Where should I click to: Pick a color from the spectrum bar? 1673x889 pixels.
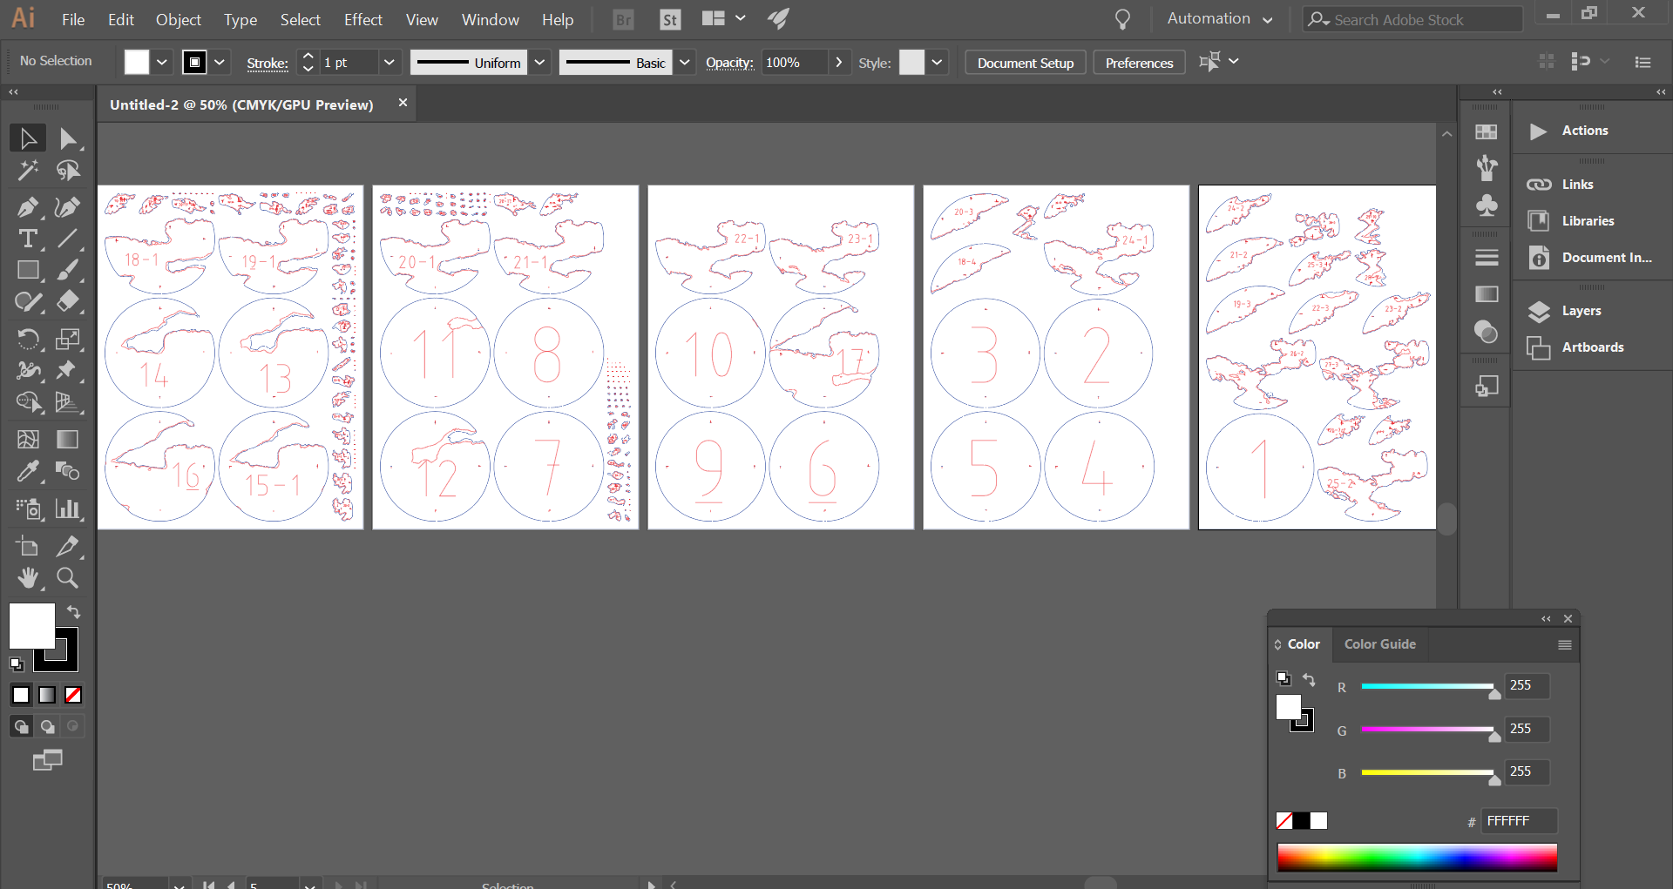pyautogui.click(x=1417, y=857)
